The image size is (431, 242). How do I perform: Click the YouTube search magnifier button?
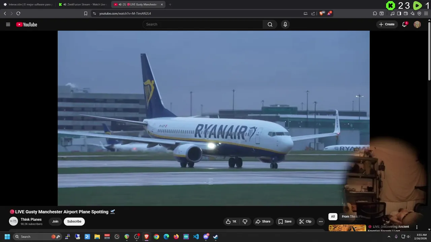coord(270,24)
